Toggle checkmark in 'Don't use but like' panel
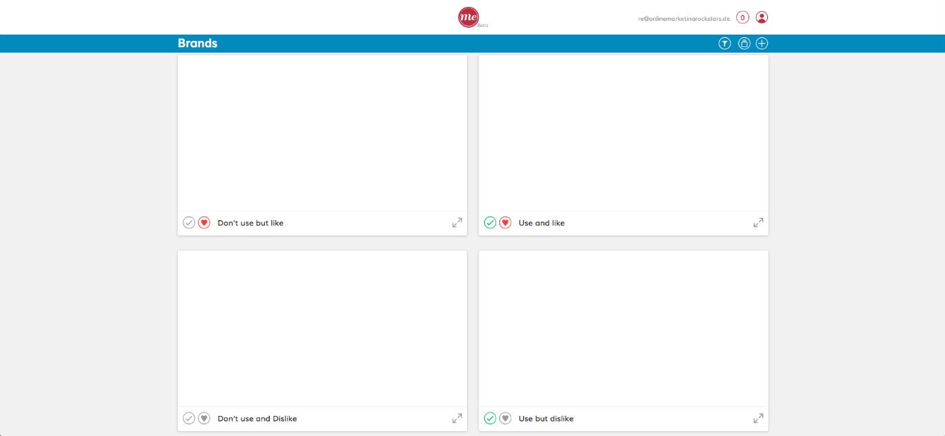The height and width of the screenshot is (436, 945). (189, 223)
